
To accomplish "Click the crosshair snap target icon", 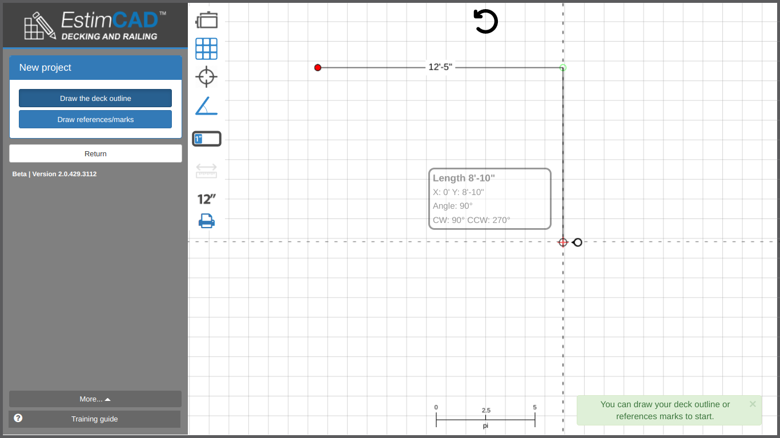I will click(x=206, y=76).
